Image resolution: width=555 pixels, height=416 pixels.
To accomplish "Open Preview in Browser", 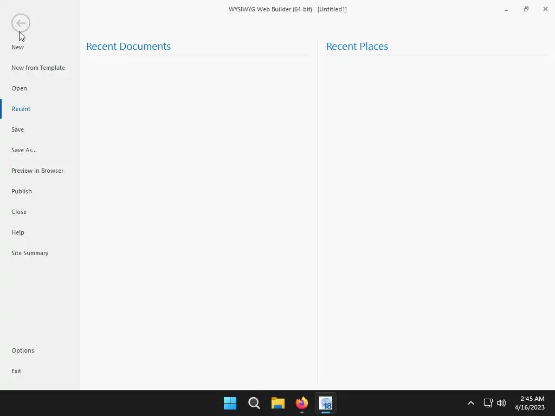I will (37, 171).
